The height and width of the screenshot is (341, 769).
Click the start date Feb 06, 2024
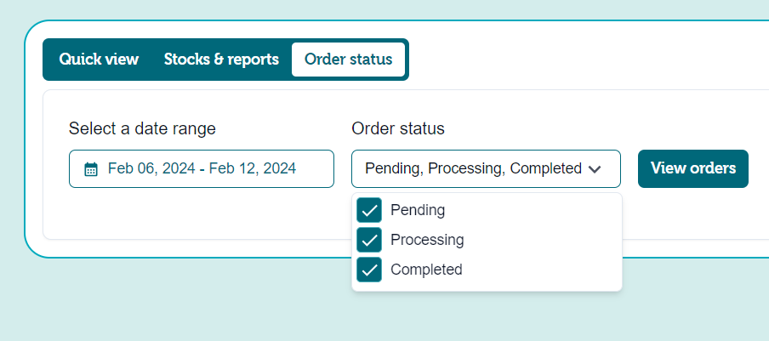pos(151,168)
